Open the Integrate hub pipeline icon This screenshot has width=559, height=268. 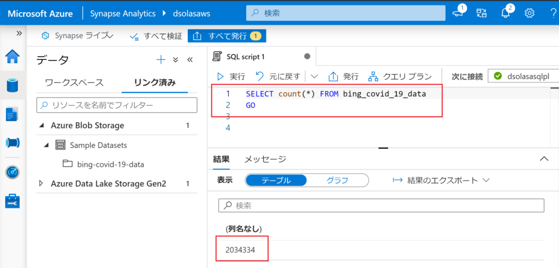point(12,143)
